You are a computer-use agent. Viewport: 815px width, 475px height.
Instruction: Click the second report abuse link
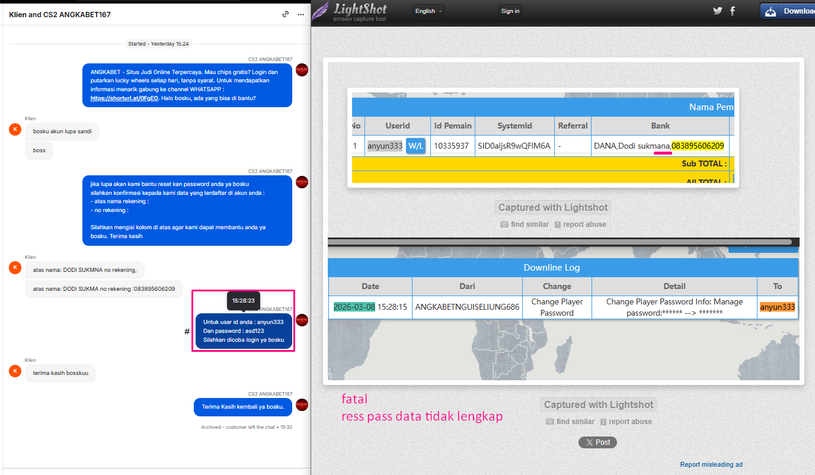click(x=625, y=422)
